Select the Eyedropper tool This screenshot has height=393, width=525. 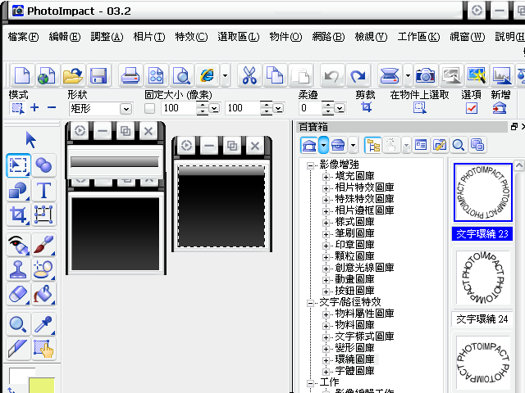click(43, 324)
